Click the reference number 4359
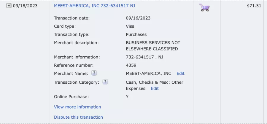The height and width of the screenshot is (124, 267). [x=131, y=65]
